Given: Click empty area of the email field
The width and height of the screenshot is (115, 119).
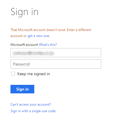Looking at the screenshot, I should click(78, 53).
